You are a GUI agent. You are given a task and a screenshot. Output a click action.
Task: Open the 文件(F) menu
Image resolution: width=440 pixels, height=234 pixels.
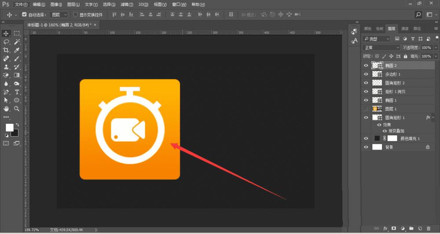tap(21, 4)
